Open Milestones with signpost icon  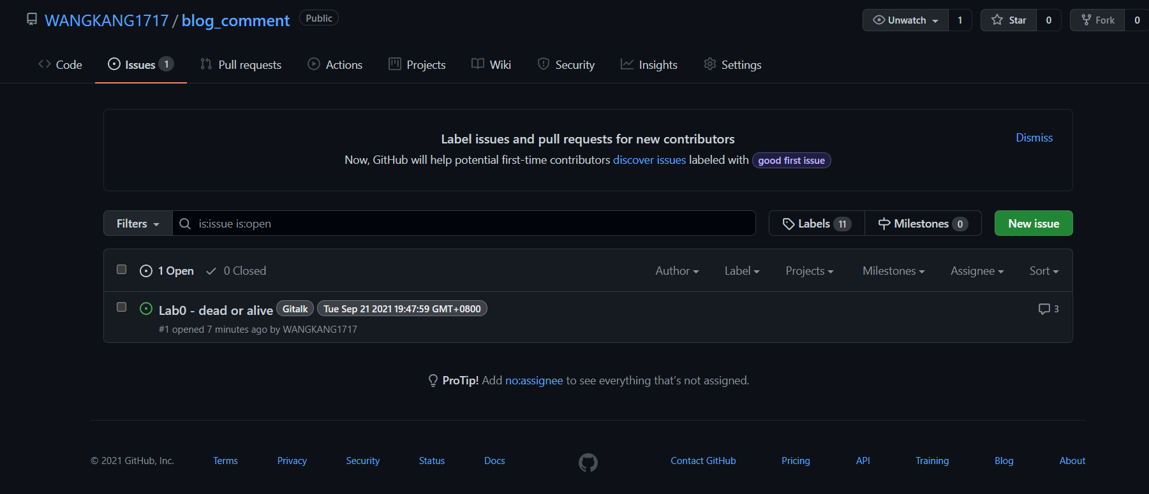click(923, 224)
